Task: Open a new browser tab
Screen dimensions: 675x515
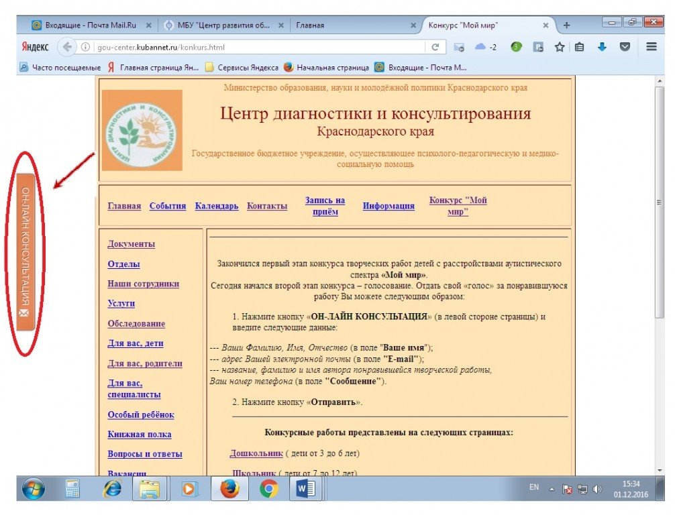Action: [566, 25]
